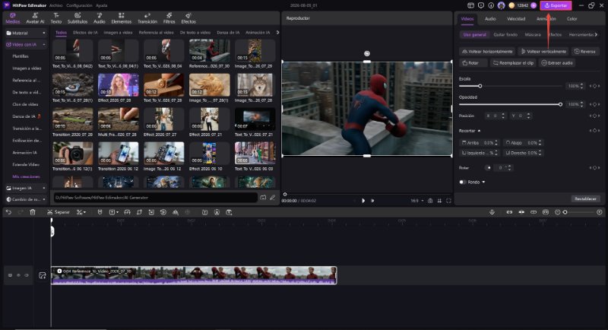Open the Texto tool in top toolbar
This screenshot has width=608, height=330.
[55, 17]
